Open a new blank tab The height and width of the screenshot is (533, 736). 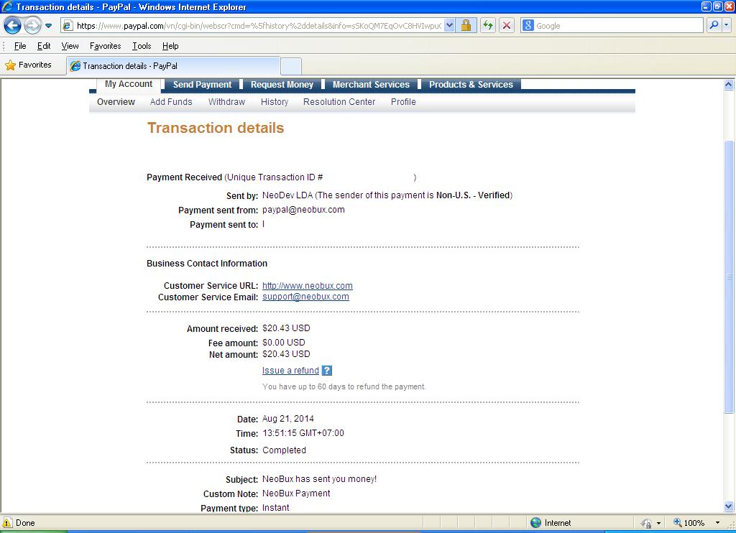[x=290, y=67]
